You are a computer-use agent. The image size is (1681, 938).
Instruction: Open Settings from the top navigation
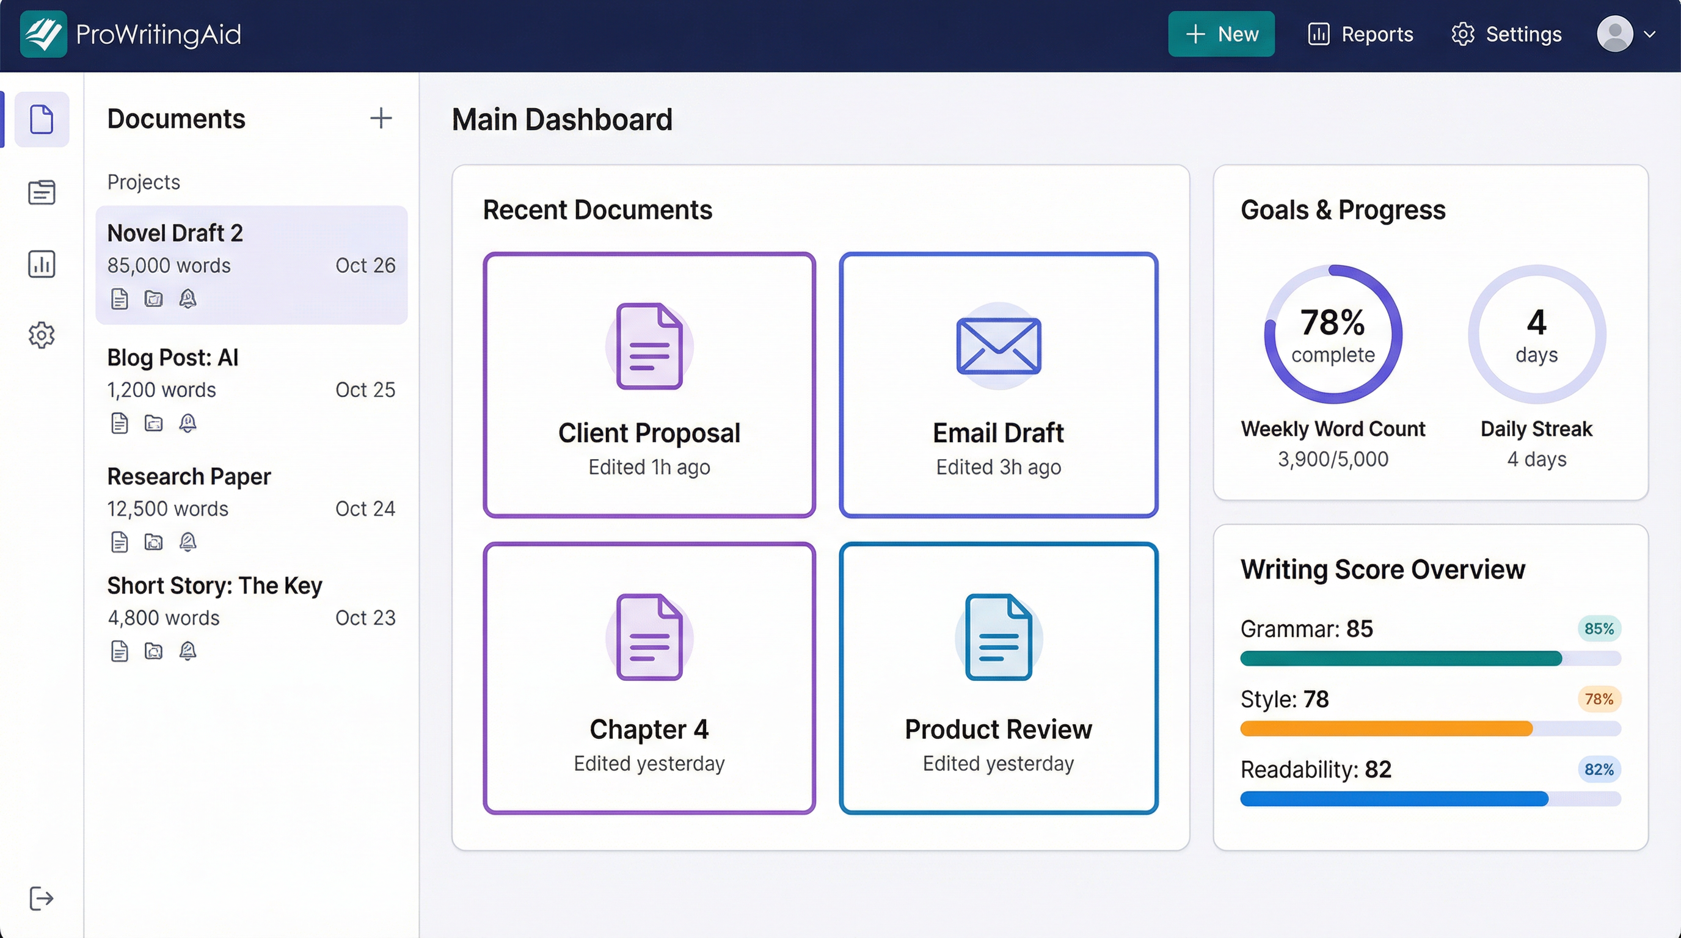(x=1506, y=34)
